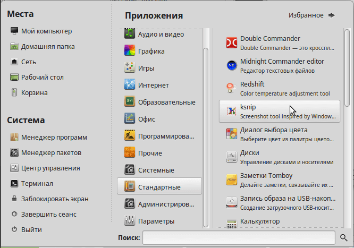Click into the Поиск search field
Image resolution: width=354 pixels, height=248 pixels.
(x=239, y=237)
